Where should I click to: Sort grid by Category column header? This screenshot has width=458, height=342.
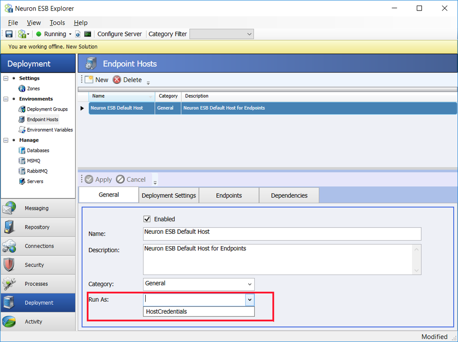168,96
